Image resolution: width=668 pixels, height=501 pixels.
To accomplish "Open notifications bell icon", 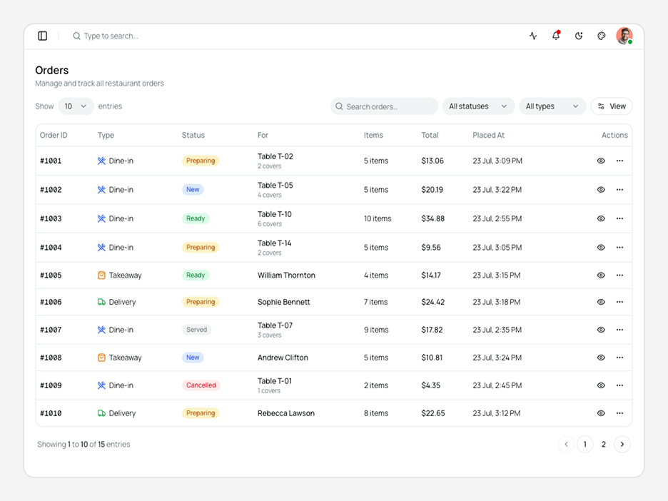I will click(x=556, y=36).
